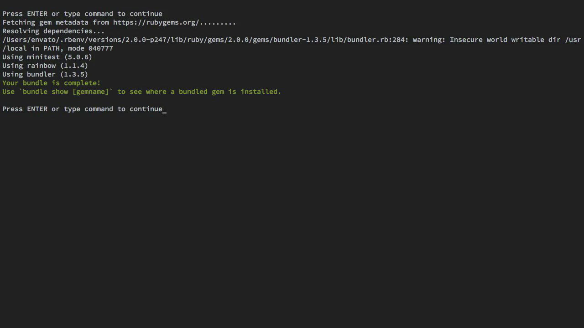
Task: Click the first 'Press ENTER' prompt line
Action: coord(82,14)
